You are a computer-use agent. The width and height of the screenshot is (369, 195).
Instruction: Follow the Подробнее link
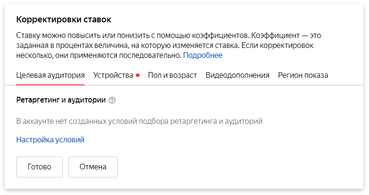[x=202, y=55]
